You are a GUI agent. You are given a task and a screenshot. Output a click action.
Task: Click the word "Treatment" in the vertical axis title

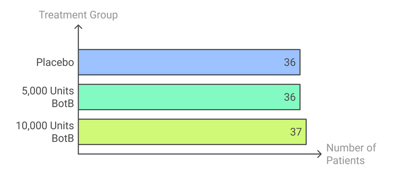(x=62, y=15)
